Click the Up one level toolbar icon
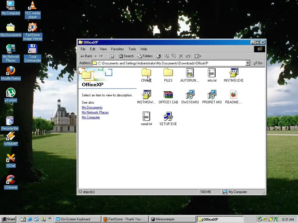The width and height of the screenshot is (298, 223). click(112, 56)
